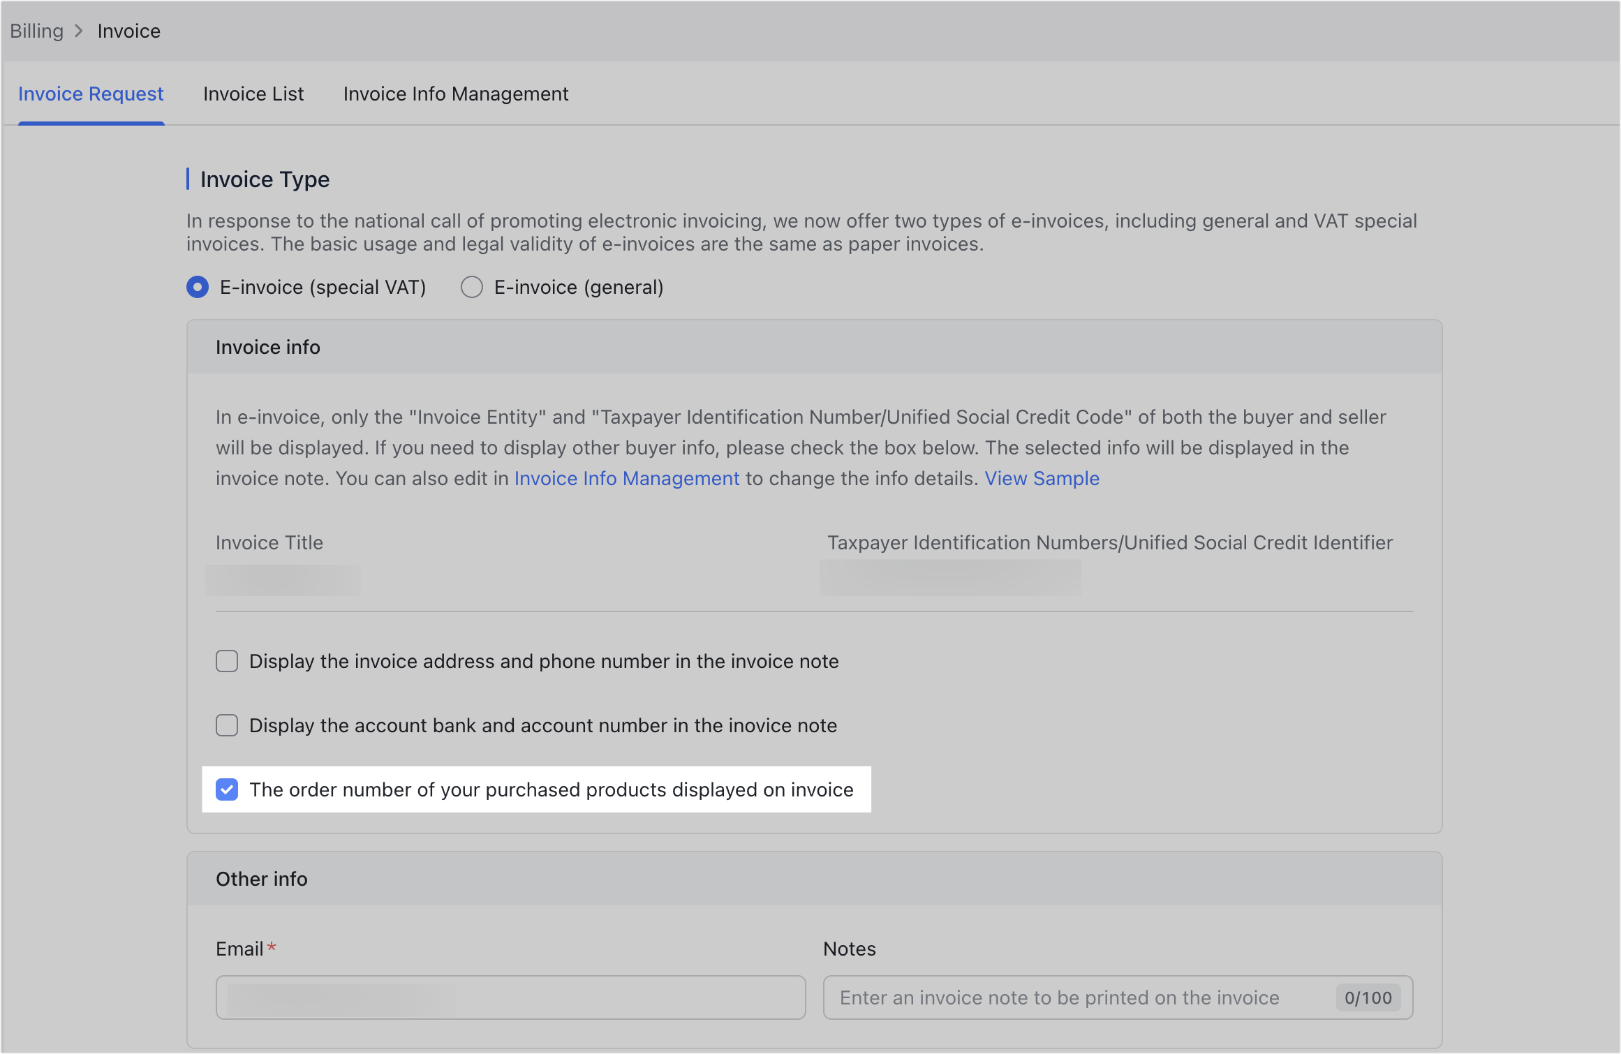Select the Invoice Request tab
Viewport: 1621px width, 1054px height.
(x=91, y=94)
